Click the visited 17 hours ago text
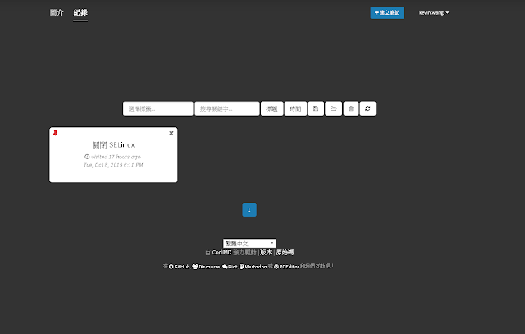The image size is (525, 334). pos(113,157)
